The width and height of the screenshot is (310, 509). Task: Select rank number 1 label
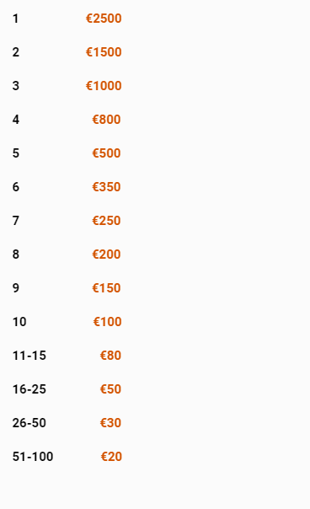[15, 19]
